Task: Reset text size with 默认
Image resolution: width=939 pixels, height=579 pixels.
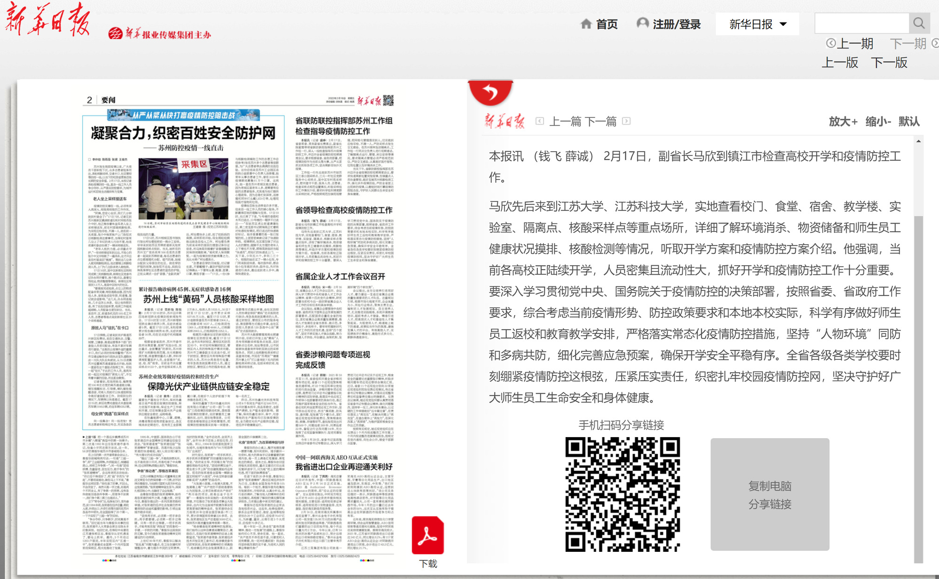Action: coord(908,122)
